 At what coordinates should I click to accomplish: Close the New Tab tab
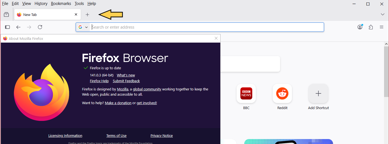tap(76, 15)
